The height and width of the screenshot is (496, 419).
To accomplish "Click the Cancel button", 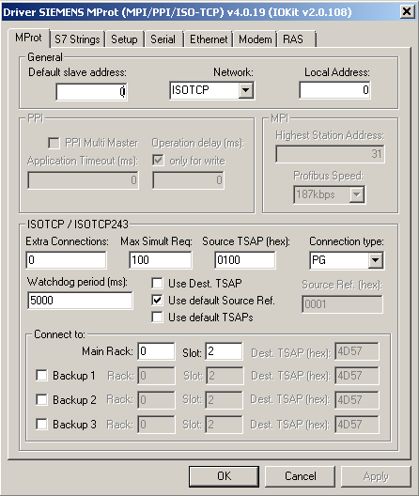I will [x=300, y=476].
